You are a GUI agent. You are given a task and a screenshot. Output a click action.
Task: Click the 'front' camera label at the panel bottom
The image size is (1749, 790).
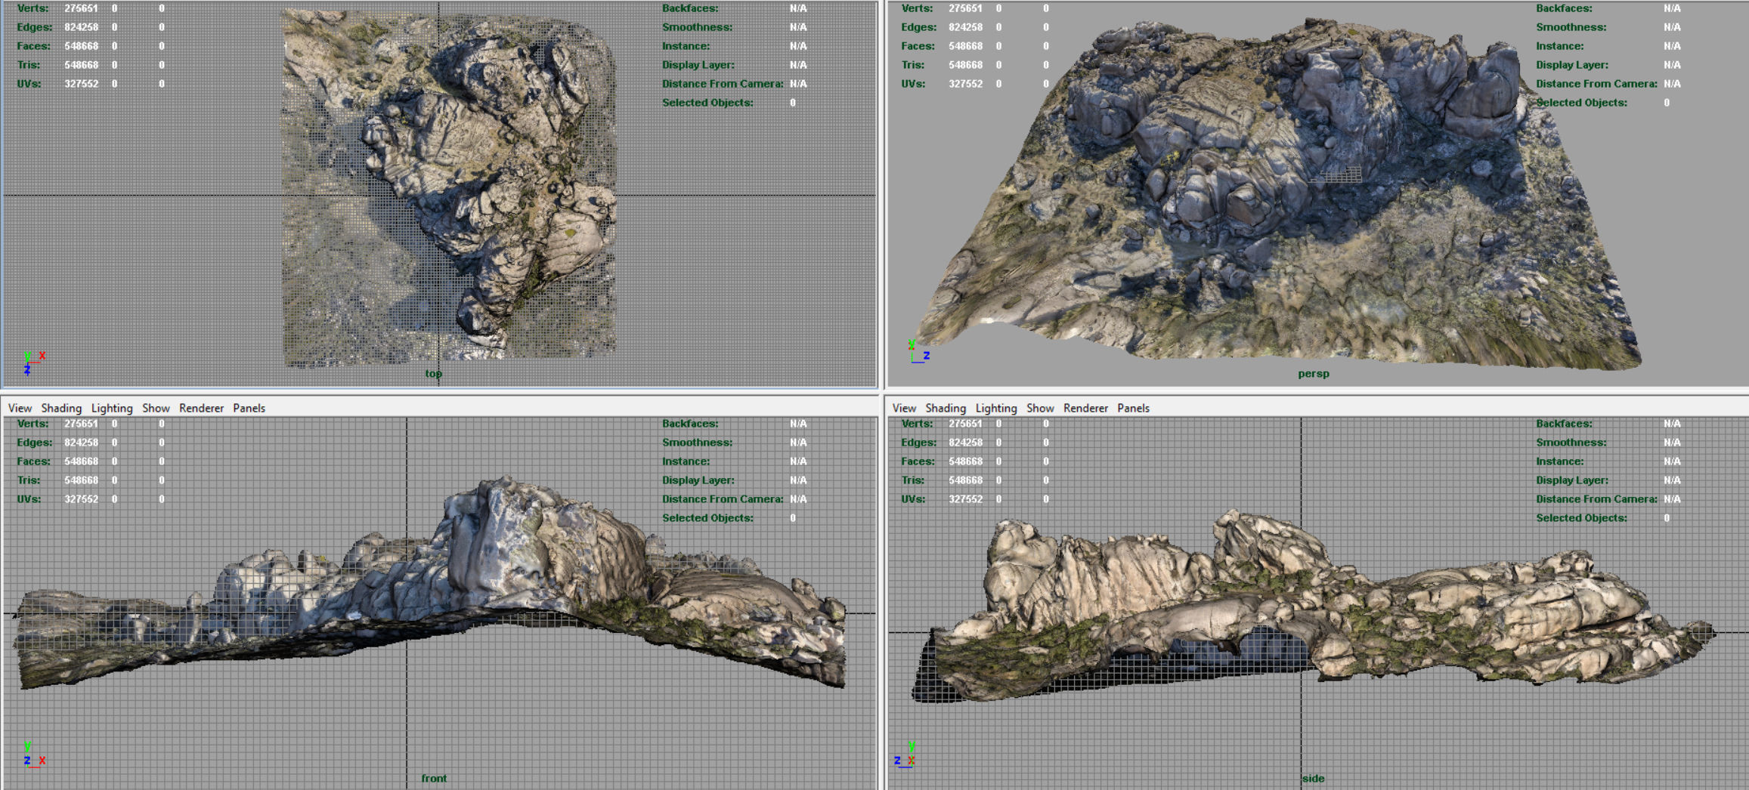coord(434,779)
